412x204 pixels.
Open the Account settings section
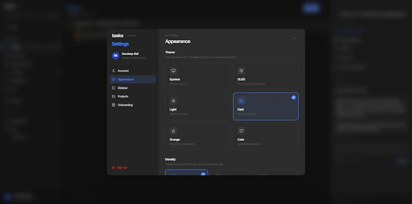click(132, 71)
